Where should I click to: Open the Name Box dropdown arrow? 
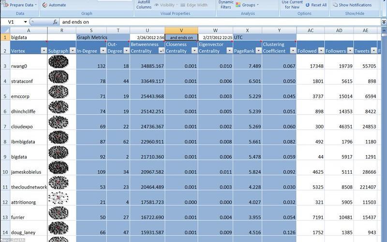pyautogui.click(x=25, y=22)
